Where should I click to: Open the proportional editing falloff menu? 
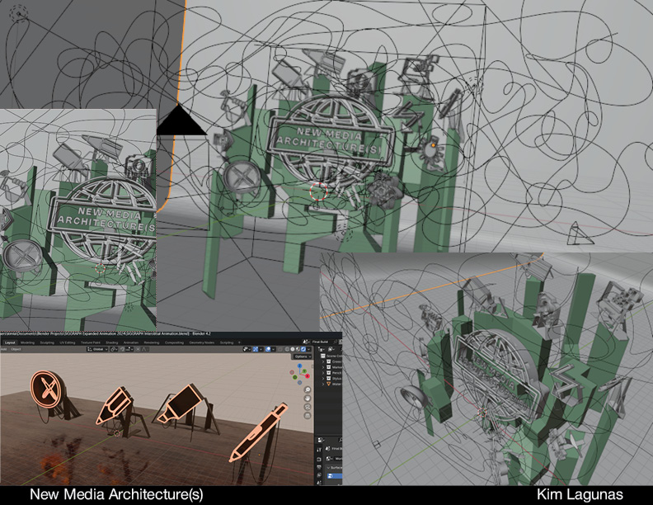click(x=144, y=349)
